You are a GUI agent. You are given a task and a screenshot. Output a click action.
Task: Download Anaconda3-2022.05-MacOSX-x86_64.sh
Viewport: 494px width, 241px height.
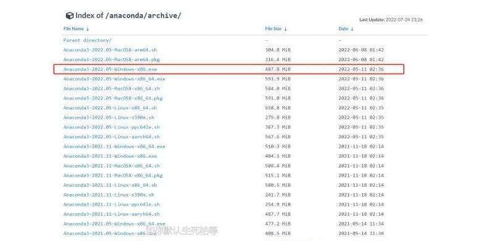point(112,88)
